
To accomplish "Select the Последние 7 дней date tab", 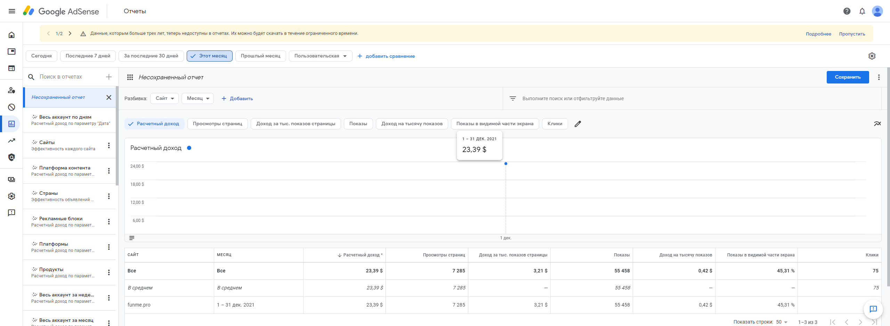I will (88, 56).
